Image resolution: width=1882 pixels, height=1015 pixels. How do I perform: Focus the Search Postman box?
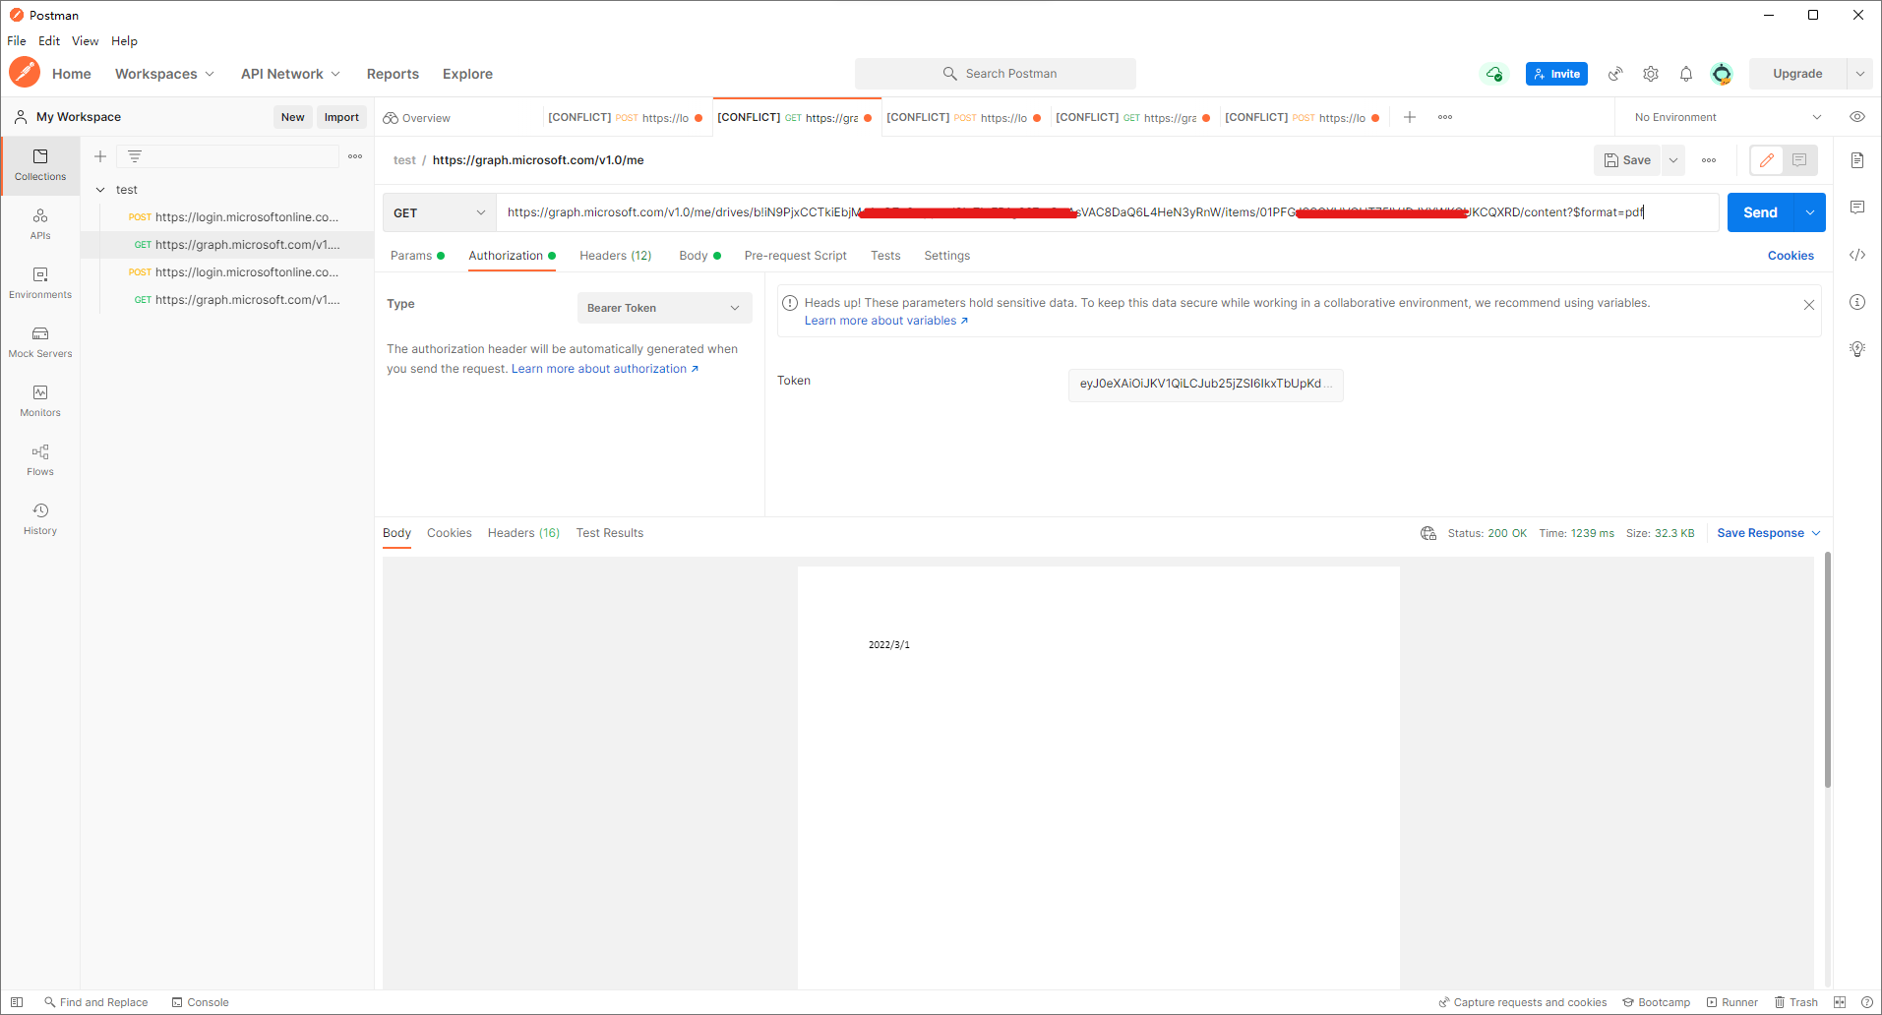(996, 74)
